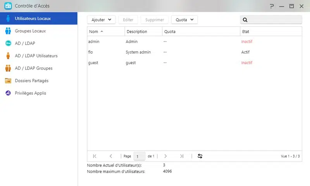310x186 pixels.
Task: Click the page number input field
Action: click(139, 156)
